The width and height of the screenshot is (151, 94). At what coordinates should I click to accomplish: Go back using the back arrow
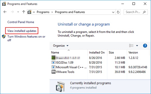click(5, 12)
